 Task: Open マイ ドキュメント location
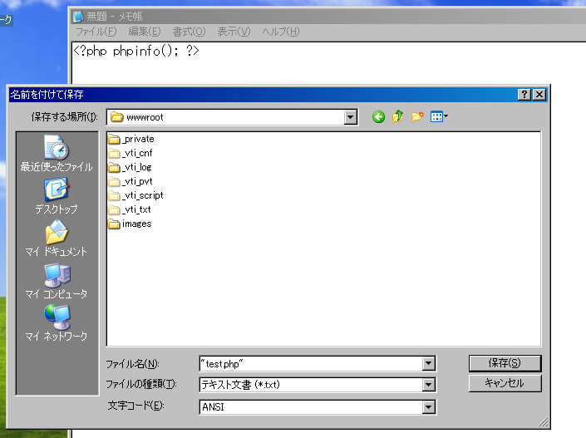pyautogui.click(x=57, y=240)
